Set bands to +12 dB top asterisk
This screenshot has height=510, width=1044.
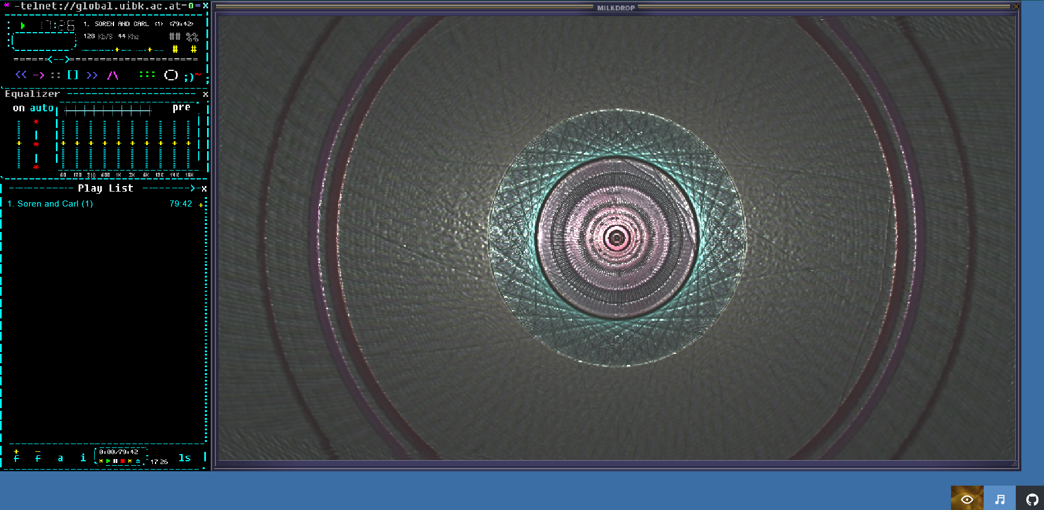(x=36, y=122)
